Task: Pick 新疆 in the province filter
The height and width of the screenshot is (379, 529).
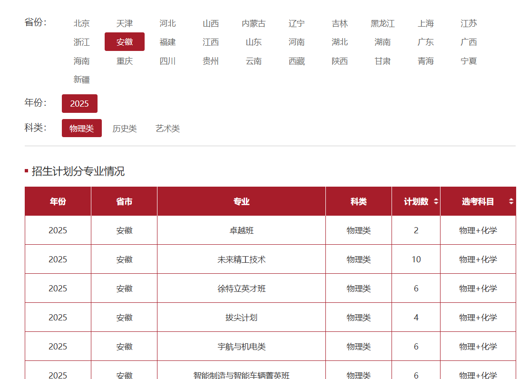Action: [x=81, y=80]
